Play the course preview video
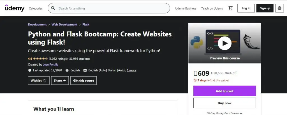Viewport: 287px width, 115px height. tap(224, 43)
